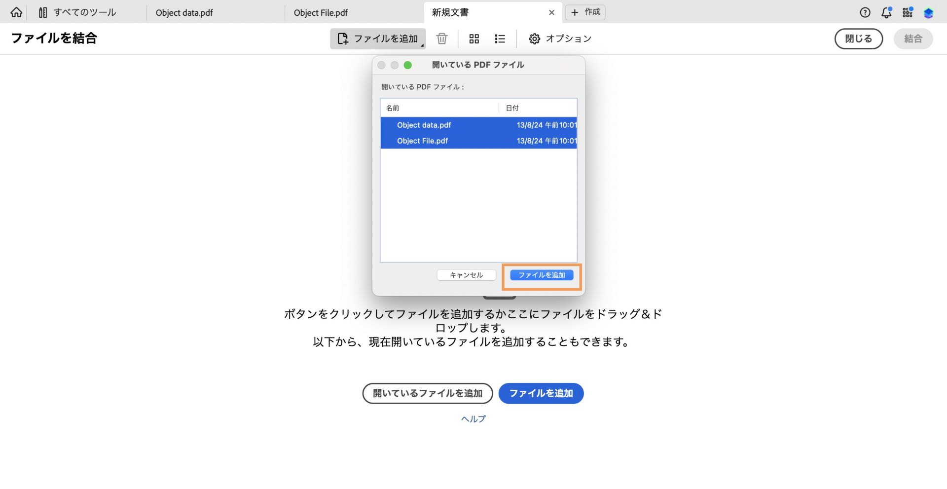
Task: Click the 開いているファイルを追加 button
Action: [x=427, y=393]
